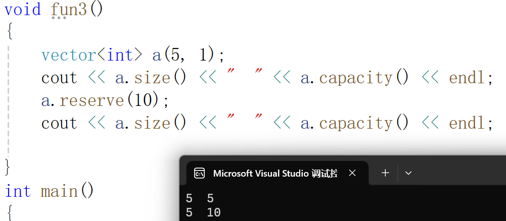This screenshot has height=221, width=506.
Task: Open a new terminal tab with plus
Action: tap(385, 173)
